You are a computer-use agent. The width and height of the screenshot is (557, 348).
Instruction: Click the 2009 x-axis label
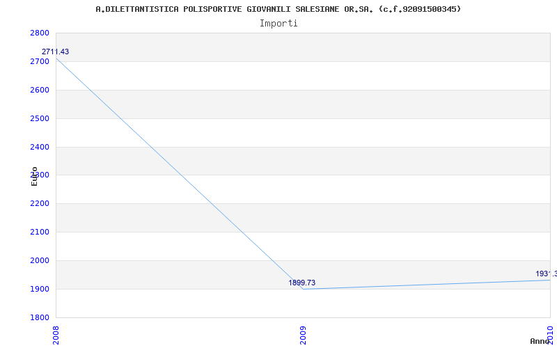[303, 335]
